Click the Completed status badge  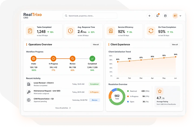tap(94, 84)
